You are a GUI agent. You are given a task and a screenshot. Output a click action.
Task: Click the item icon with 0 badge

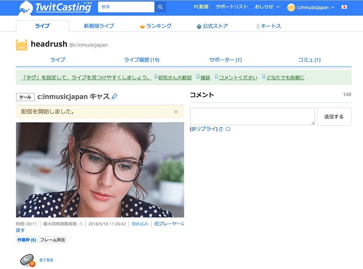pyautogui.click(x=27, y=259)
